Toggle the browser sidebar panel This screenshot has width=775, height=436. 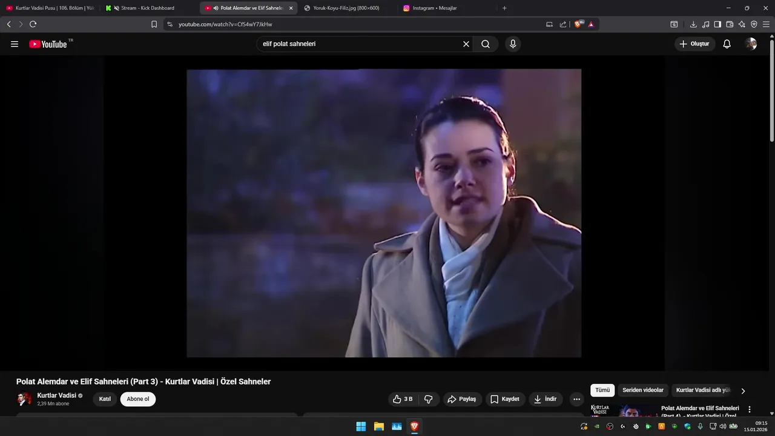point(717,24)
